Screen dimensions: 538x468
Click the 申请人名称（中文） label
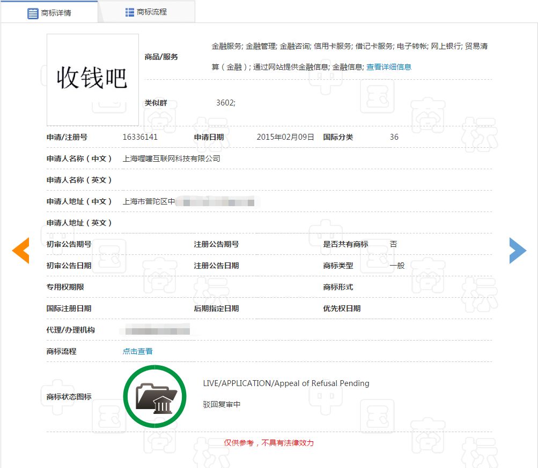coord(79,158)
